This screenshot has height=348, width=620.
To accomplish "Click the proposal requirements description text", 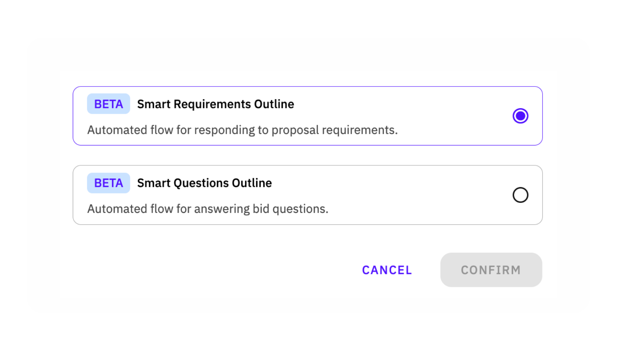I will (x=242, y=130).
